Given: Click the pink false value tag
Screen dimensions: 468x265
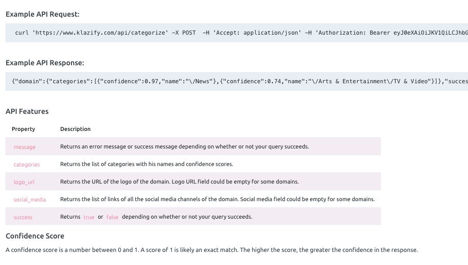Looking at the screenshot, I should click(x=112, y=217).
